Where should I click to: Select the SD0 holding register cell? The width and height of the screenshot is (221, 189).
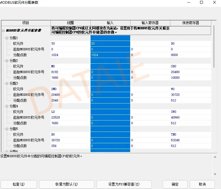pyautogui.click(x=191, y=66)
